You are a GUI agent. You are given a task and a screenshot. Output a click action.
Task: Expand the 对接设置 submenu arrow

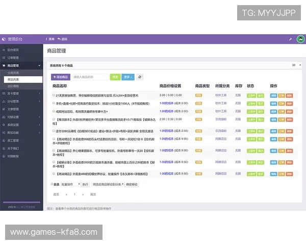pos(39,117)
